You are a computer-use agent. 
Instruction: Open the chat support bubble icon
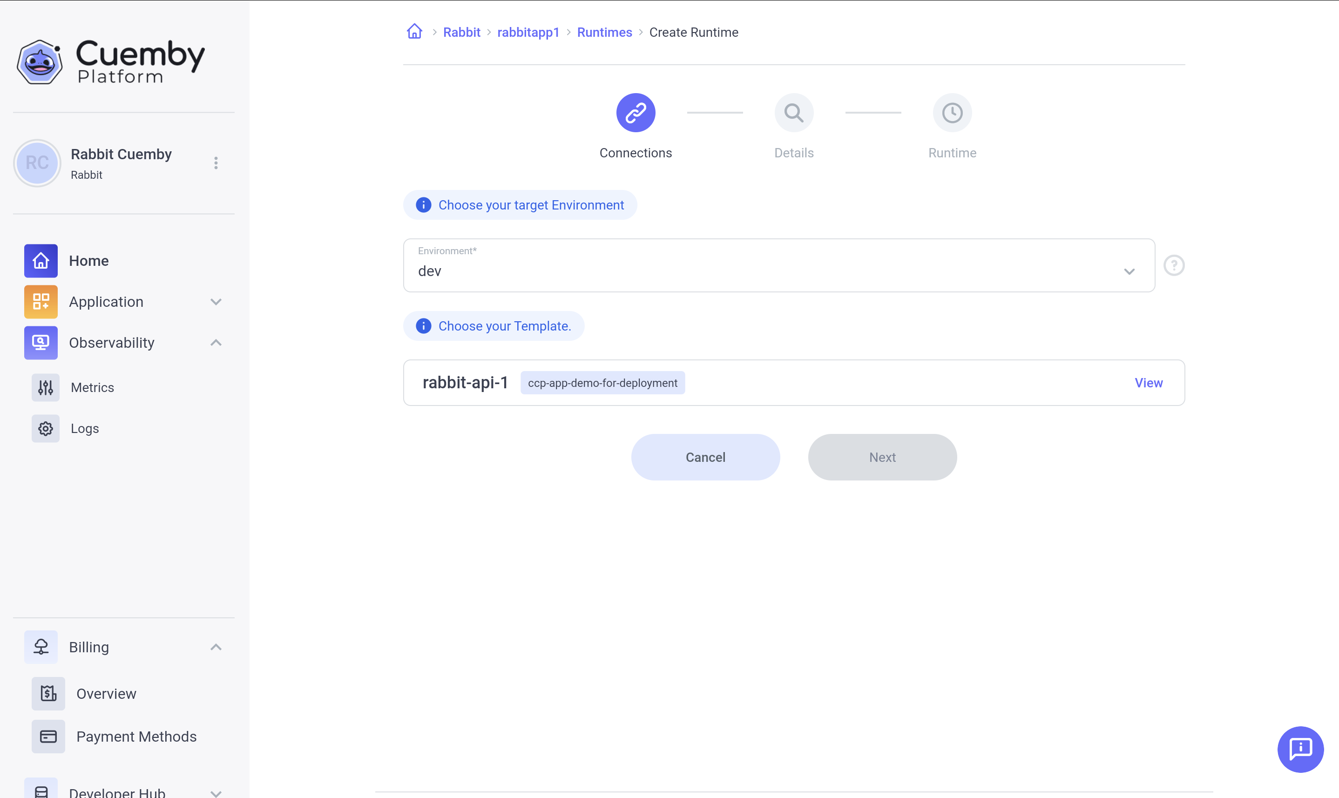[x=1300, y=749]
